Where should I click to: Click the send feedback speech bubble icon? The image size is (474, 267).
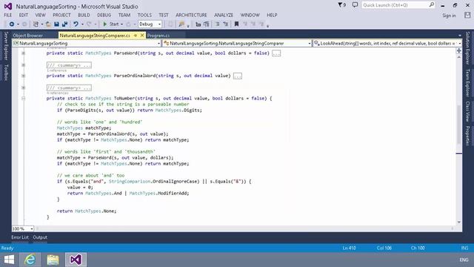pyautogui.click(x=355, y=5)
